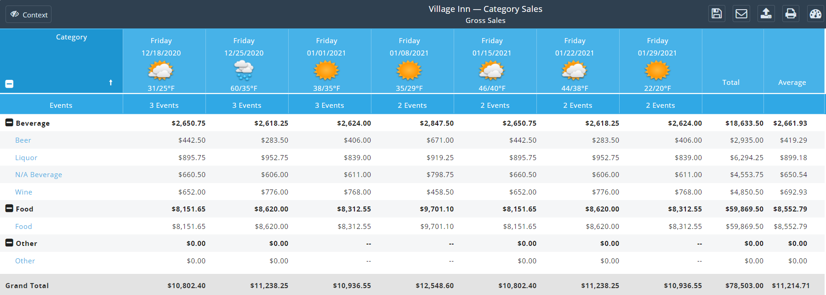
Task: Click the Average column header
Action: pyautogui.click(x=792, y=83)
